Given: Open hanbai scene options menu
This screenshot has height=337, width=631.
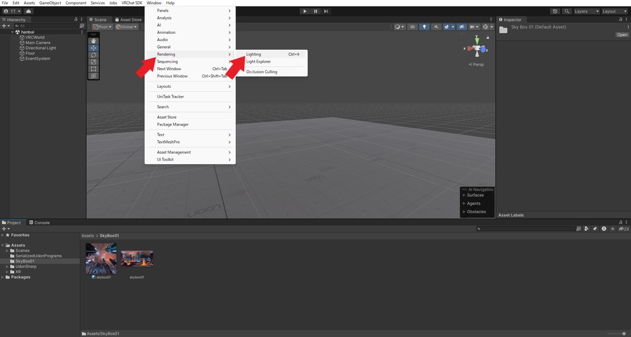Looking at the screenshot, I should tap(82, 32).
